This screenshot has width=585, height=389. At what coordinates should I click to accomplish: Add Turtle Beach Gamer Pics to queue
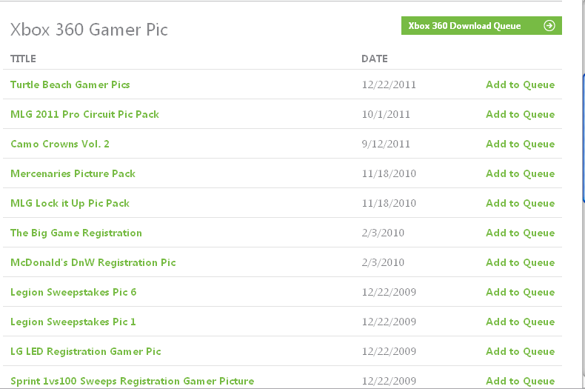point(520,84)
